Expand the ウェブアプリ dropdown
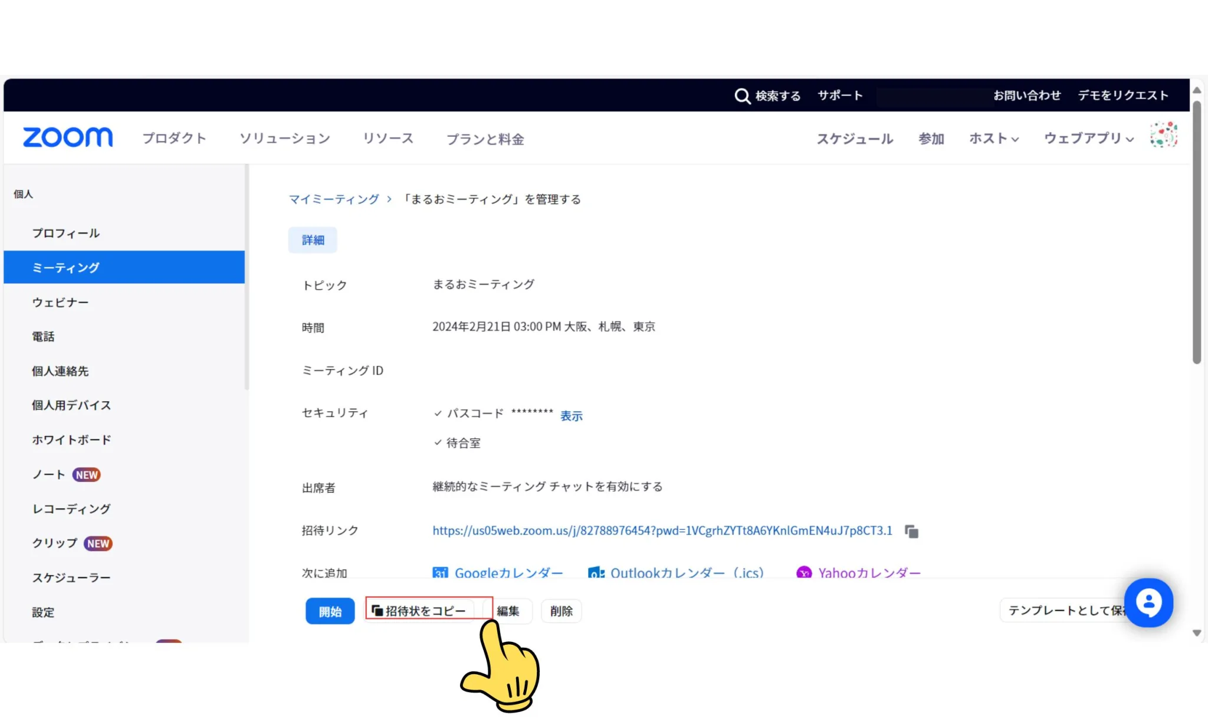 (x=1089, y=139)
